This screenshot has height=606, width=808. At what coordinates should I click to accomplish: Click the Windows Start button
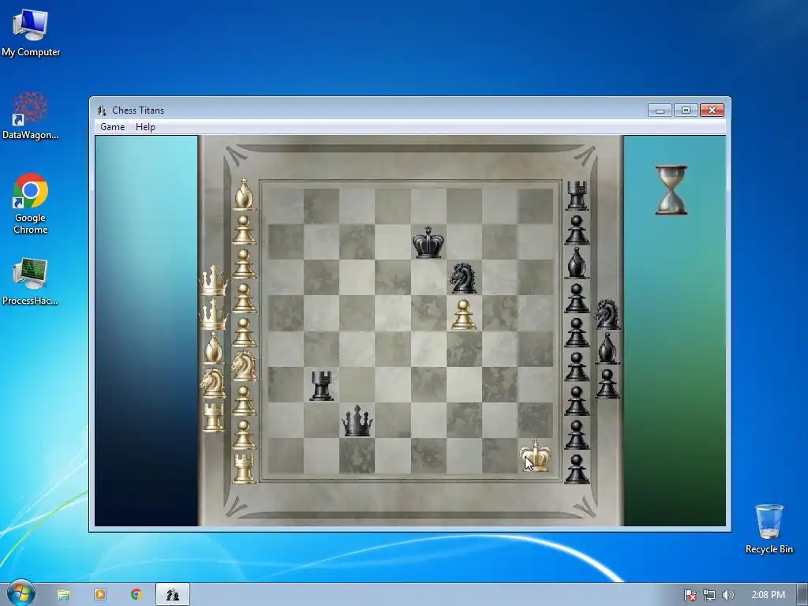[x=20, y=593]
